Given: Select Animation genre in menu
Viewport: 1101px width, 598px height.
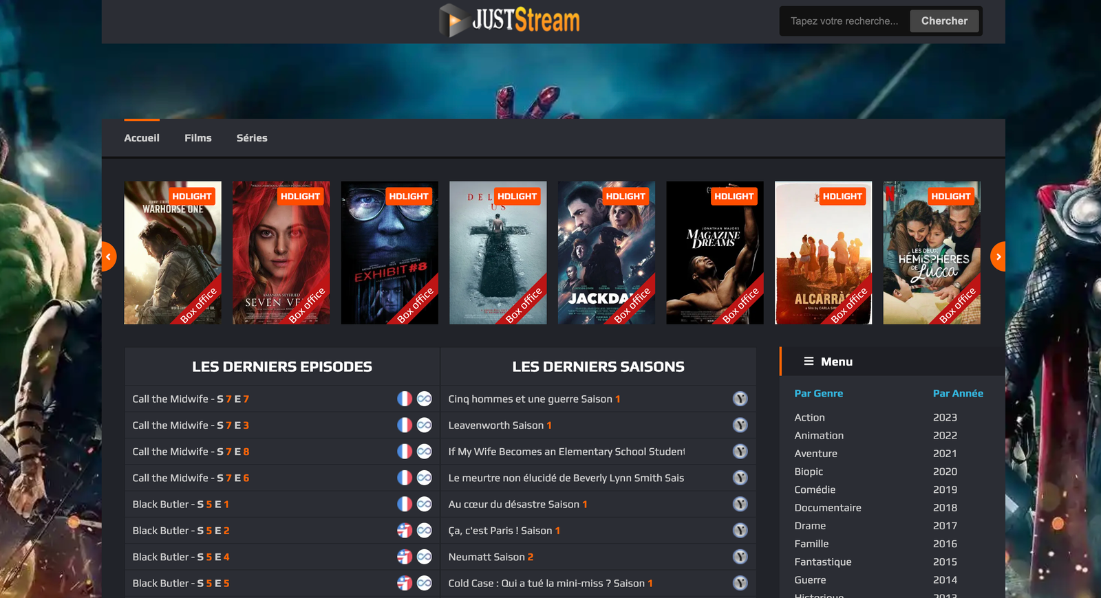Looking at the screenshot, I should [x=819, y=435].
